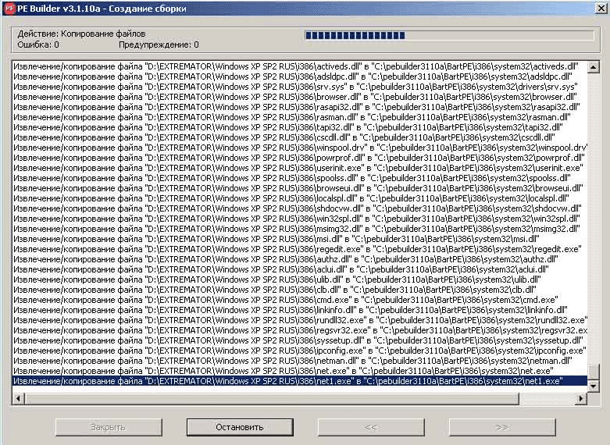The width and height of the screenshot is (610, 445).
Task: Select the log line for localspl.dll
Action: pyautogui.click(x=300, y=198)
